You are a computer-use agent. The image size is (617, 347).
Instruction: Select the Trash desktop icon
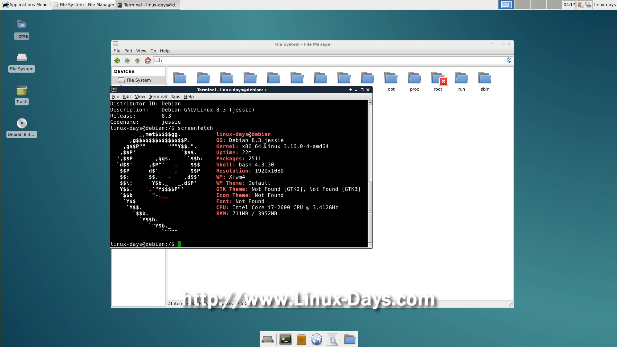[x=22, y=95]
